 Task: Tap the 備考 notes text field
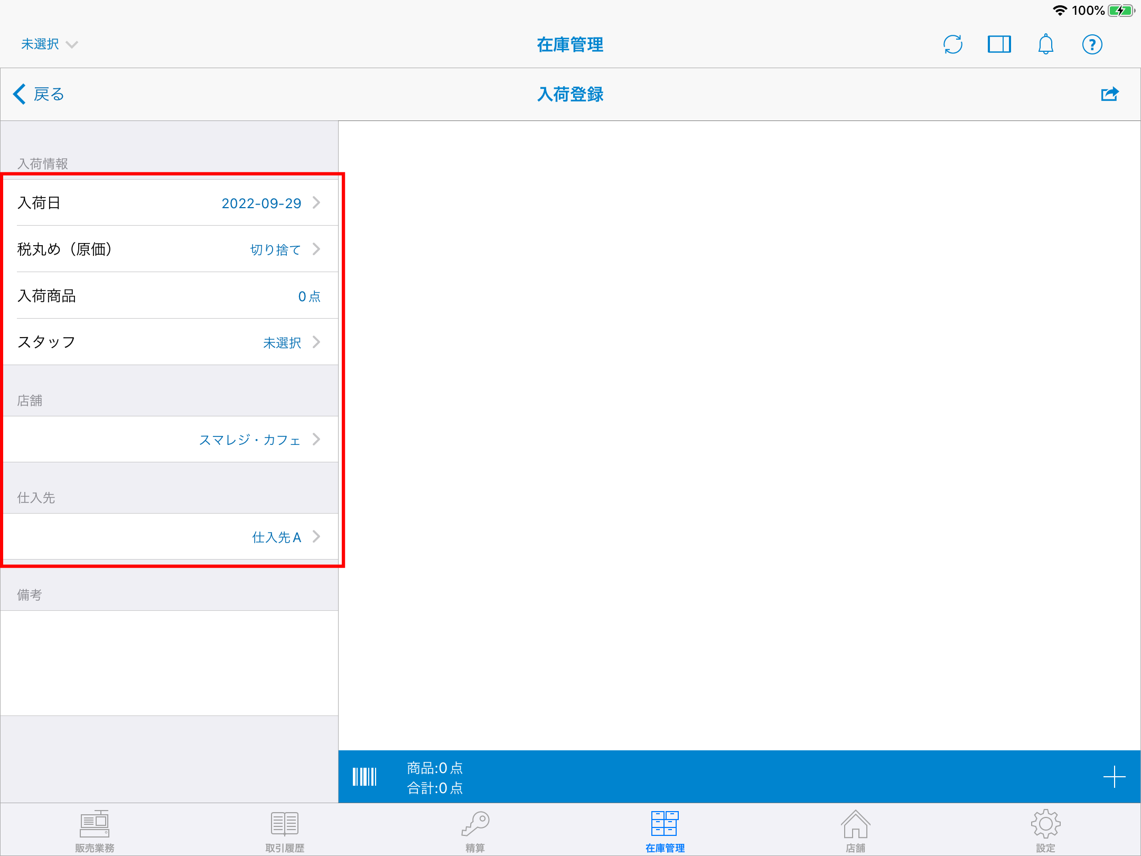click(x=169, y=663)
